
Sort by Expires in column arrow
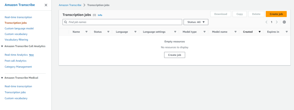click(287, 32)
